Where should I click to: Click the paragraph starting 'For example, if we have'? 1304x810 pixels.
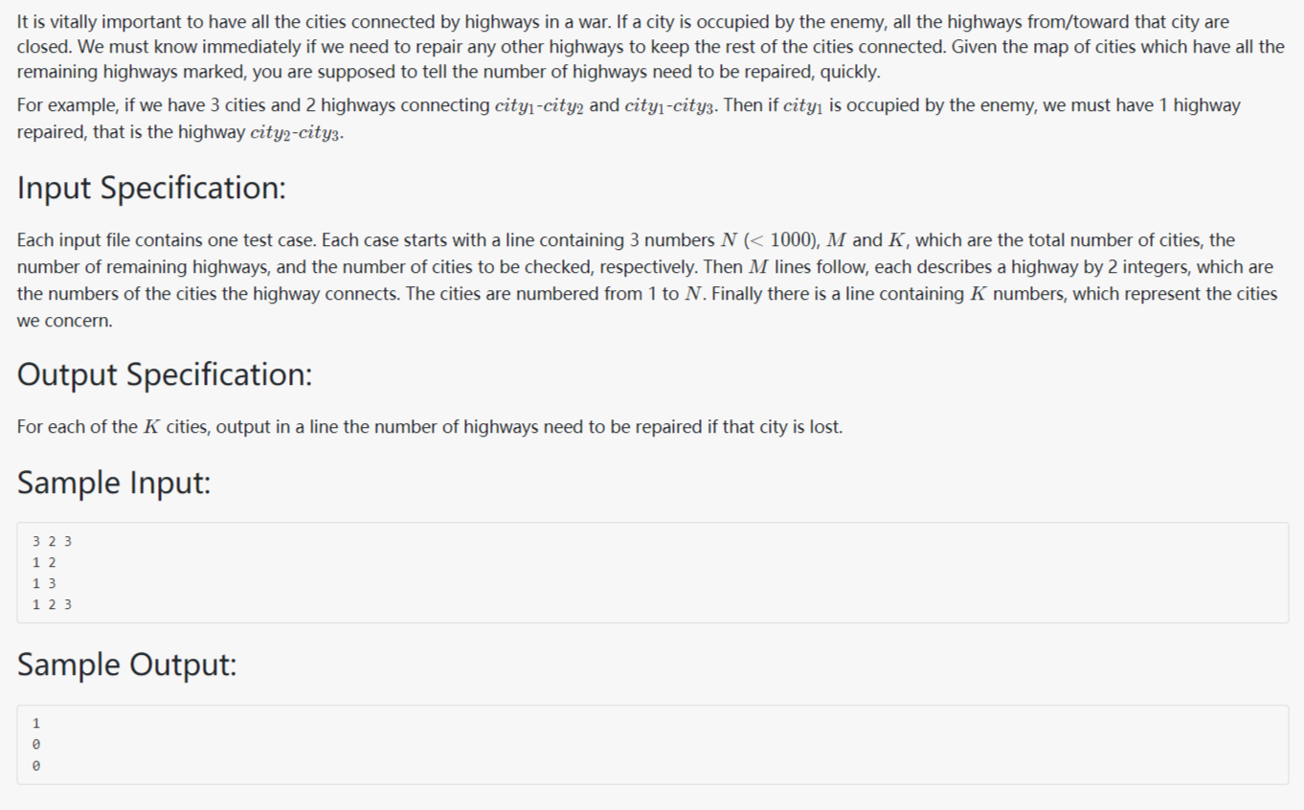point(629,119)
